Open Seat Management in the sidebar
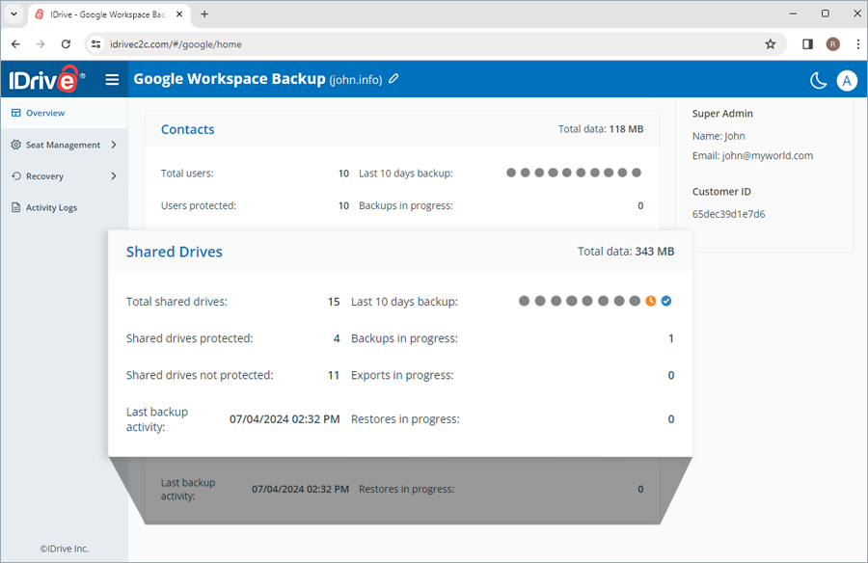 (x=65, y=145)
